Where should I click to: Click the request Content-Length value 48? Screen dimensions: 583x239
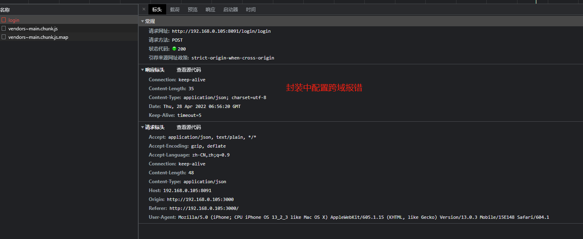(x=191, y=173)
